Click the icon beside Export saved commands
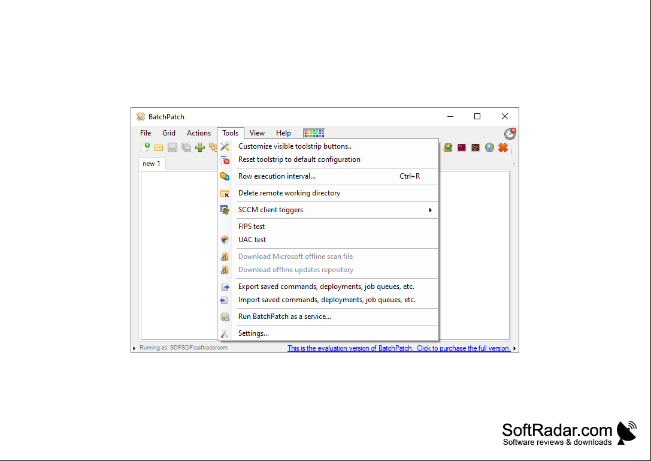Image resolution: width=651 pixels, height=461 pixels. (x=225, y=287)
